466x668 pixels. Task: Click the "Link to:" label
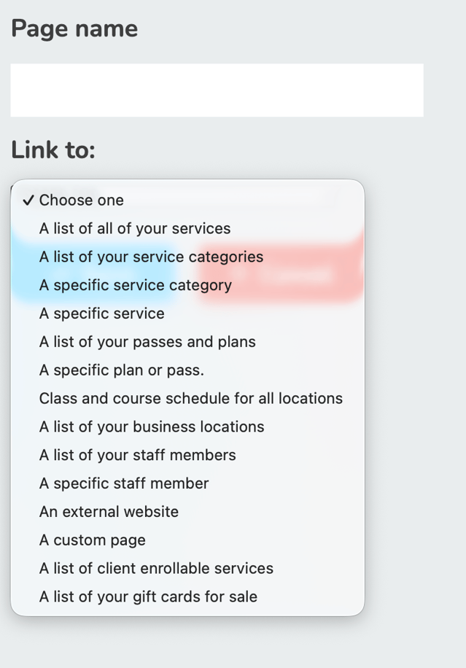(55, 149)
